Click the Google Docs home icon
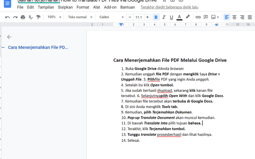Image resolution: width=255 pixels, height=159 pixels. [x=7, y=3]
